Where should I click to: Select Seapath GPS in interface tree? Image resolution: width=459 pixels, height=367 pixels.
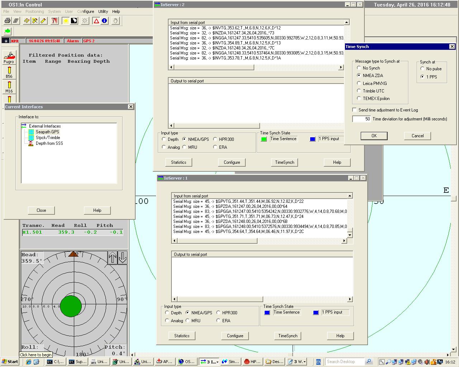[x=47, y=132]
